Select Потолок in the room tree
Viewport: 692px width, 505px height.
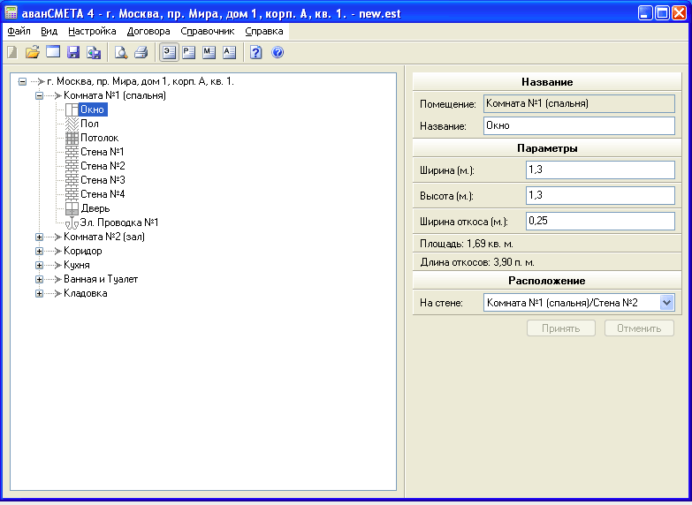(99, 138)
